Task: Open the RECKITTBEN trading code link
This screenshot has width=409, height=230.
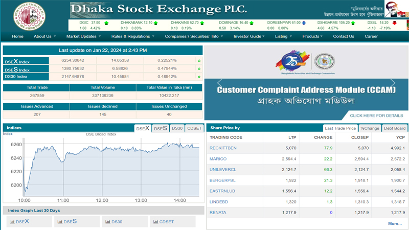Action: coord(223,148)
